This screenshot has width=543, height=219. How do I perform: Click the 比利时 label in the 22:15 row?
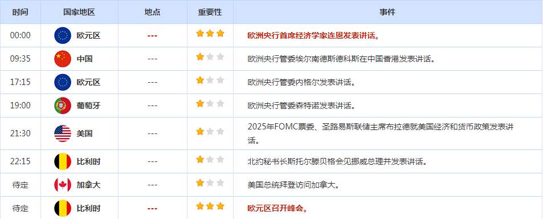88,162
